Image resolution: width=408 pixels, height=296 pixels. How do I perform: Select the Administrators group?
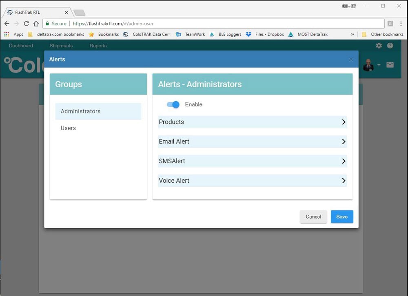pyautogui.click(x=98, y=111)
